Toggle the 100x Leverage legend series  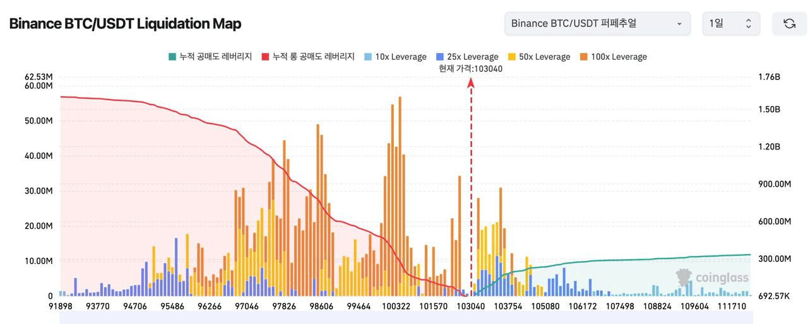pos(613,57)
